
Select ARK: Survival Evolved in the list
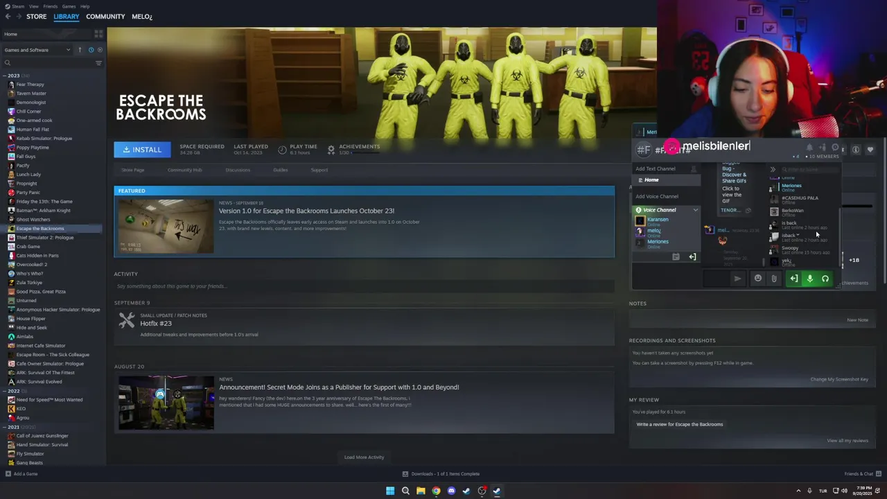(39, 382)
